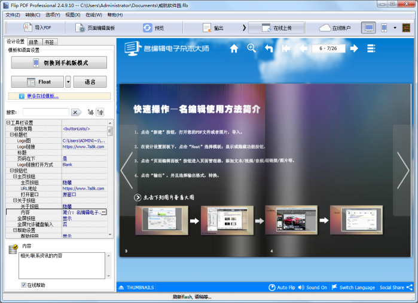
Task: Click the language (语言) button
Action: 90,82
